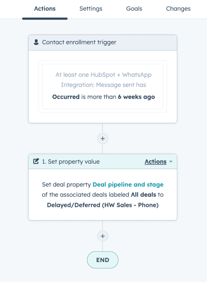
Task: Click the enrollment trigger card body
Action: tap(103, 87)
